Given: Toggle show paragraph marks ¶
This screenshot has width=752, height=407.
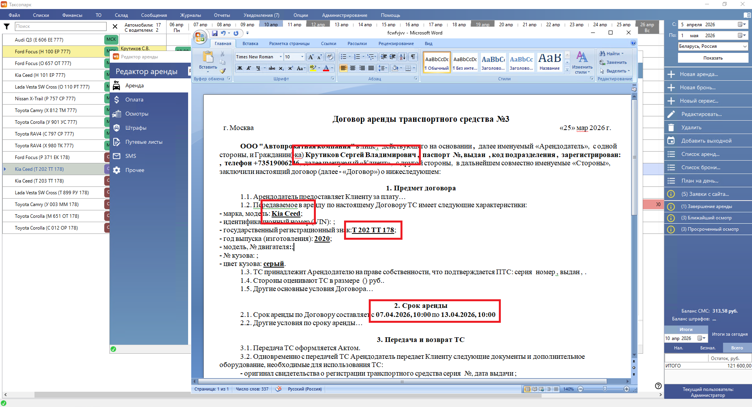Looking at the screenshot, I should [413, 57].
